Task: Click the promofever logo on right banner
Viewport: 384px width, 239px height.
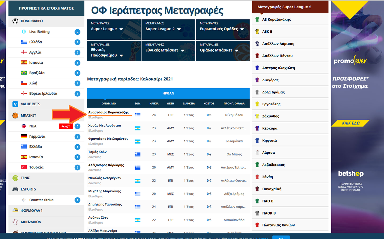Action: pyautogui.click(x=351, y=60)
